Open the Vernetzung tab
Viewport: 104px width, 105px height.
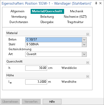coord(19,17)
